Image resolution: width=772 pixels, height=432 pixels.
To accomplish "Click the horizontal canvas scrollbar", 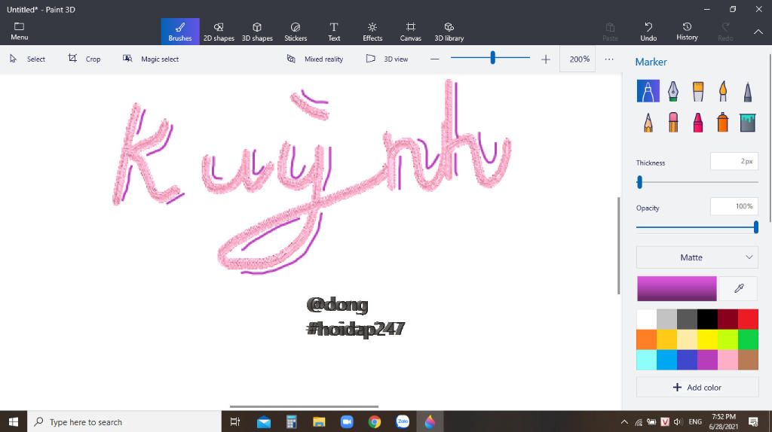I will tap(304, 406).
